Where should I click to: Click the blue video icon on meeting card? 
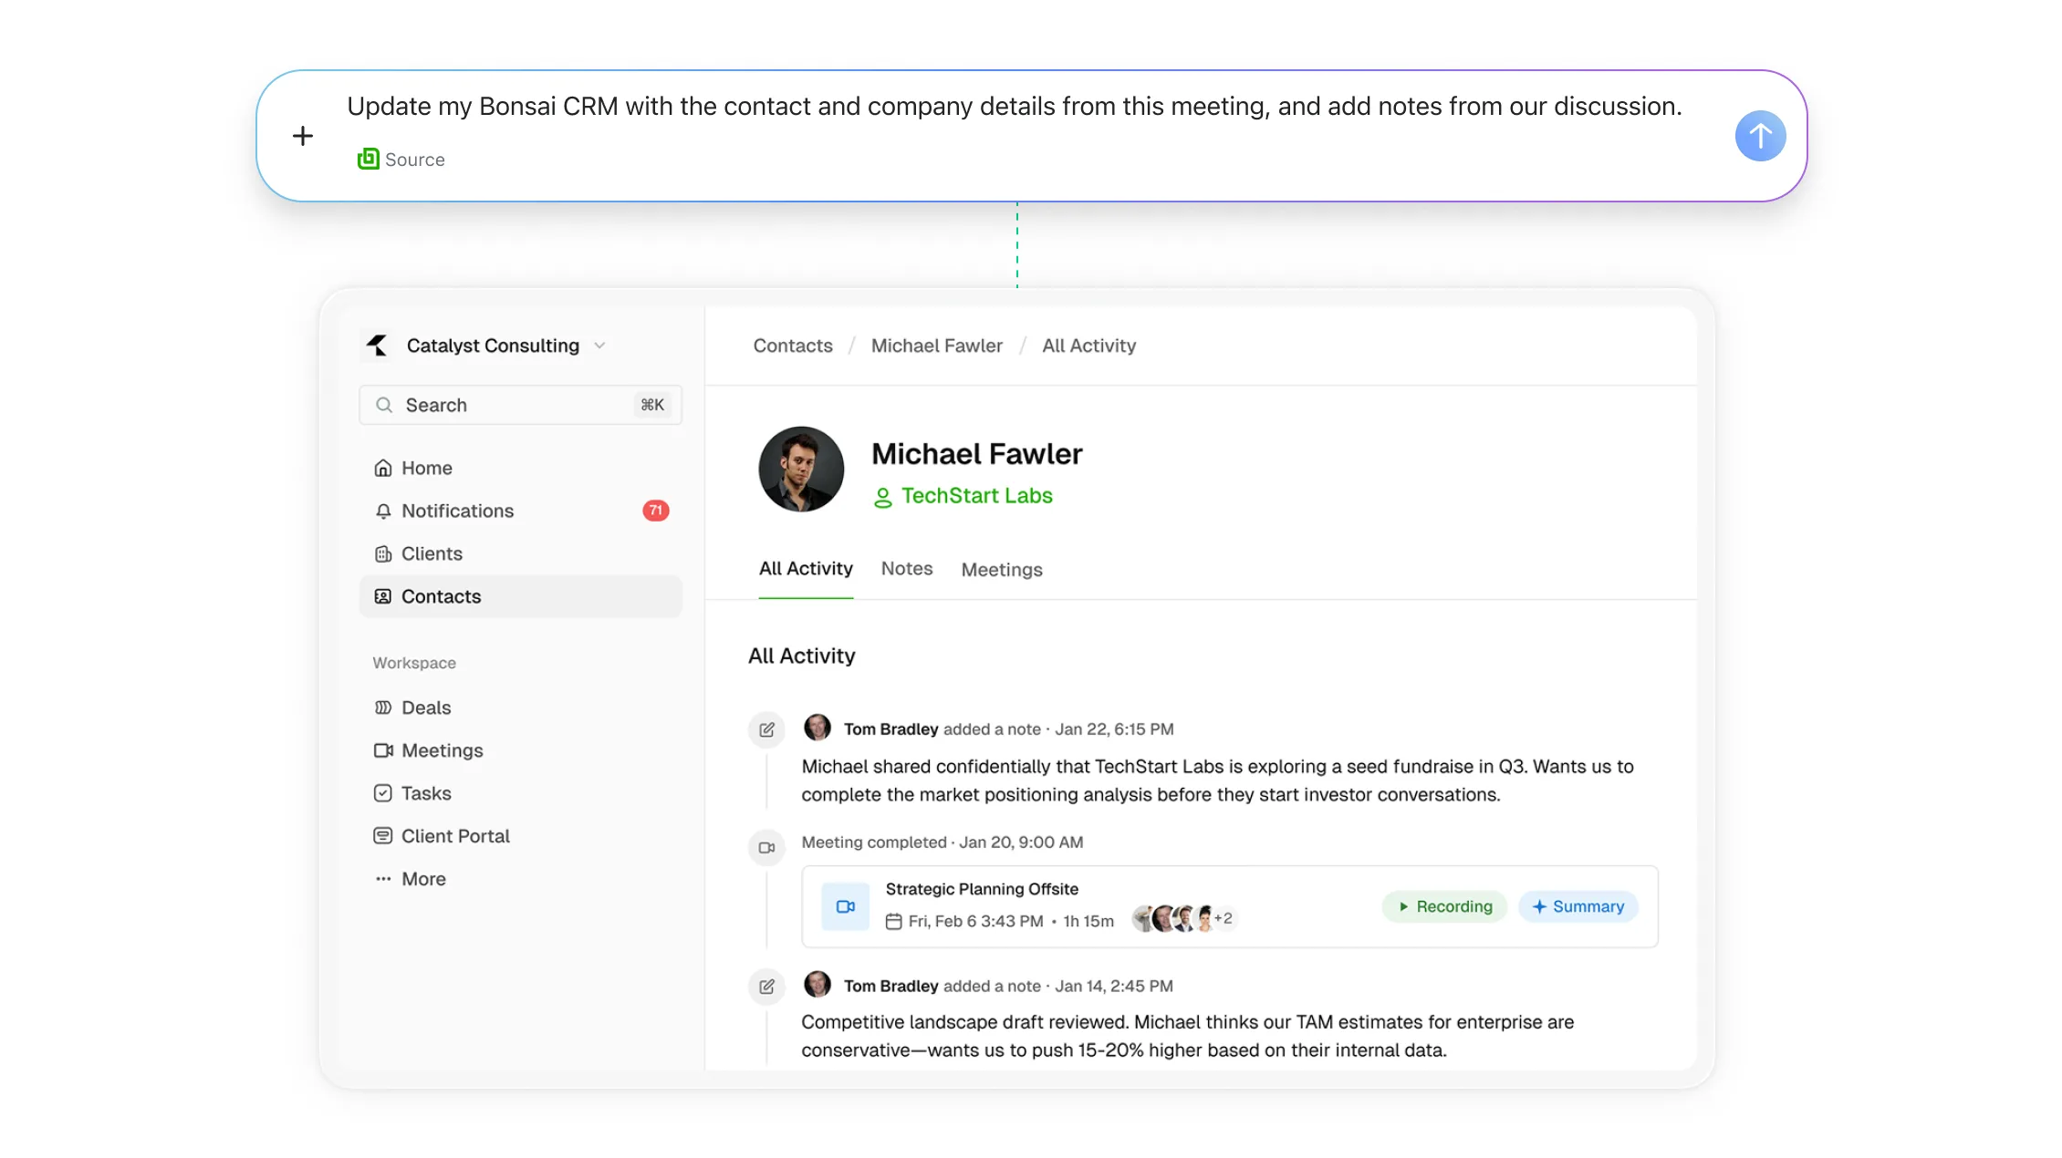pyautogui.click(x=846, y=906)
